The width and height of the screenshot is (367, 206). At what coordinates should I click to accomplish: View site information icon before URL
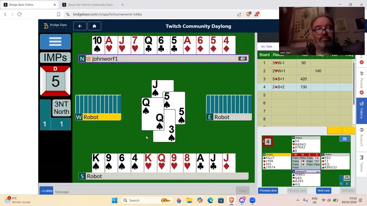point(68,14)
